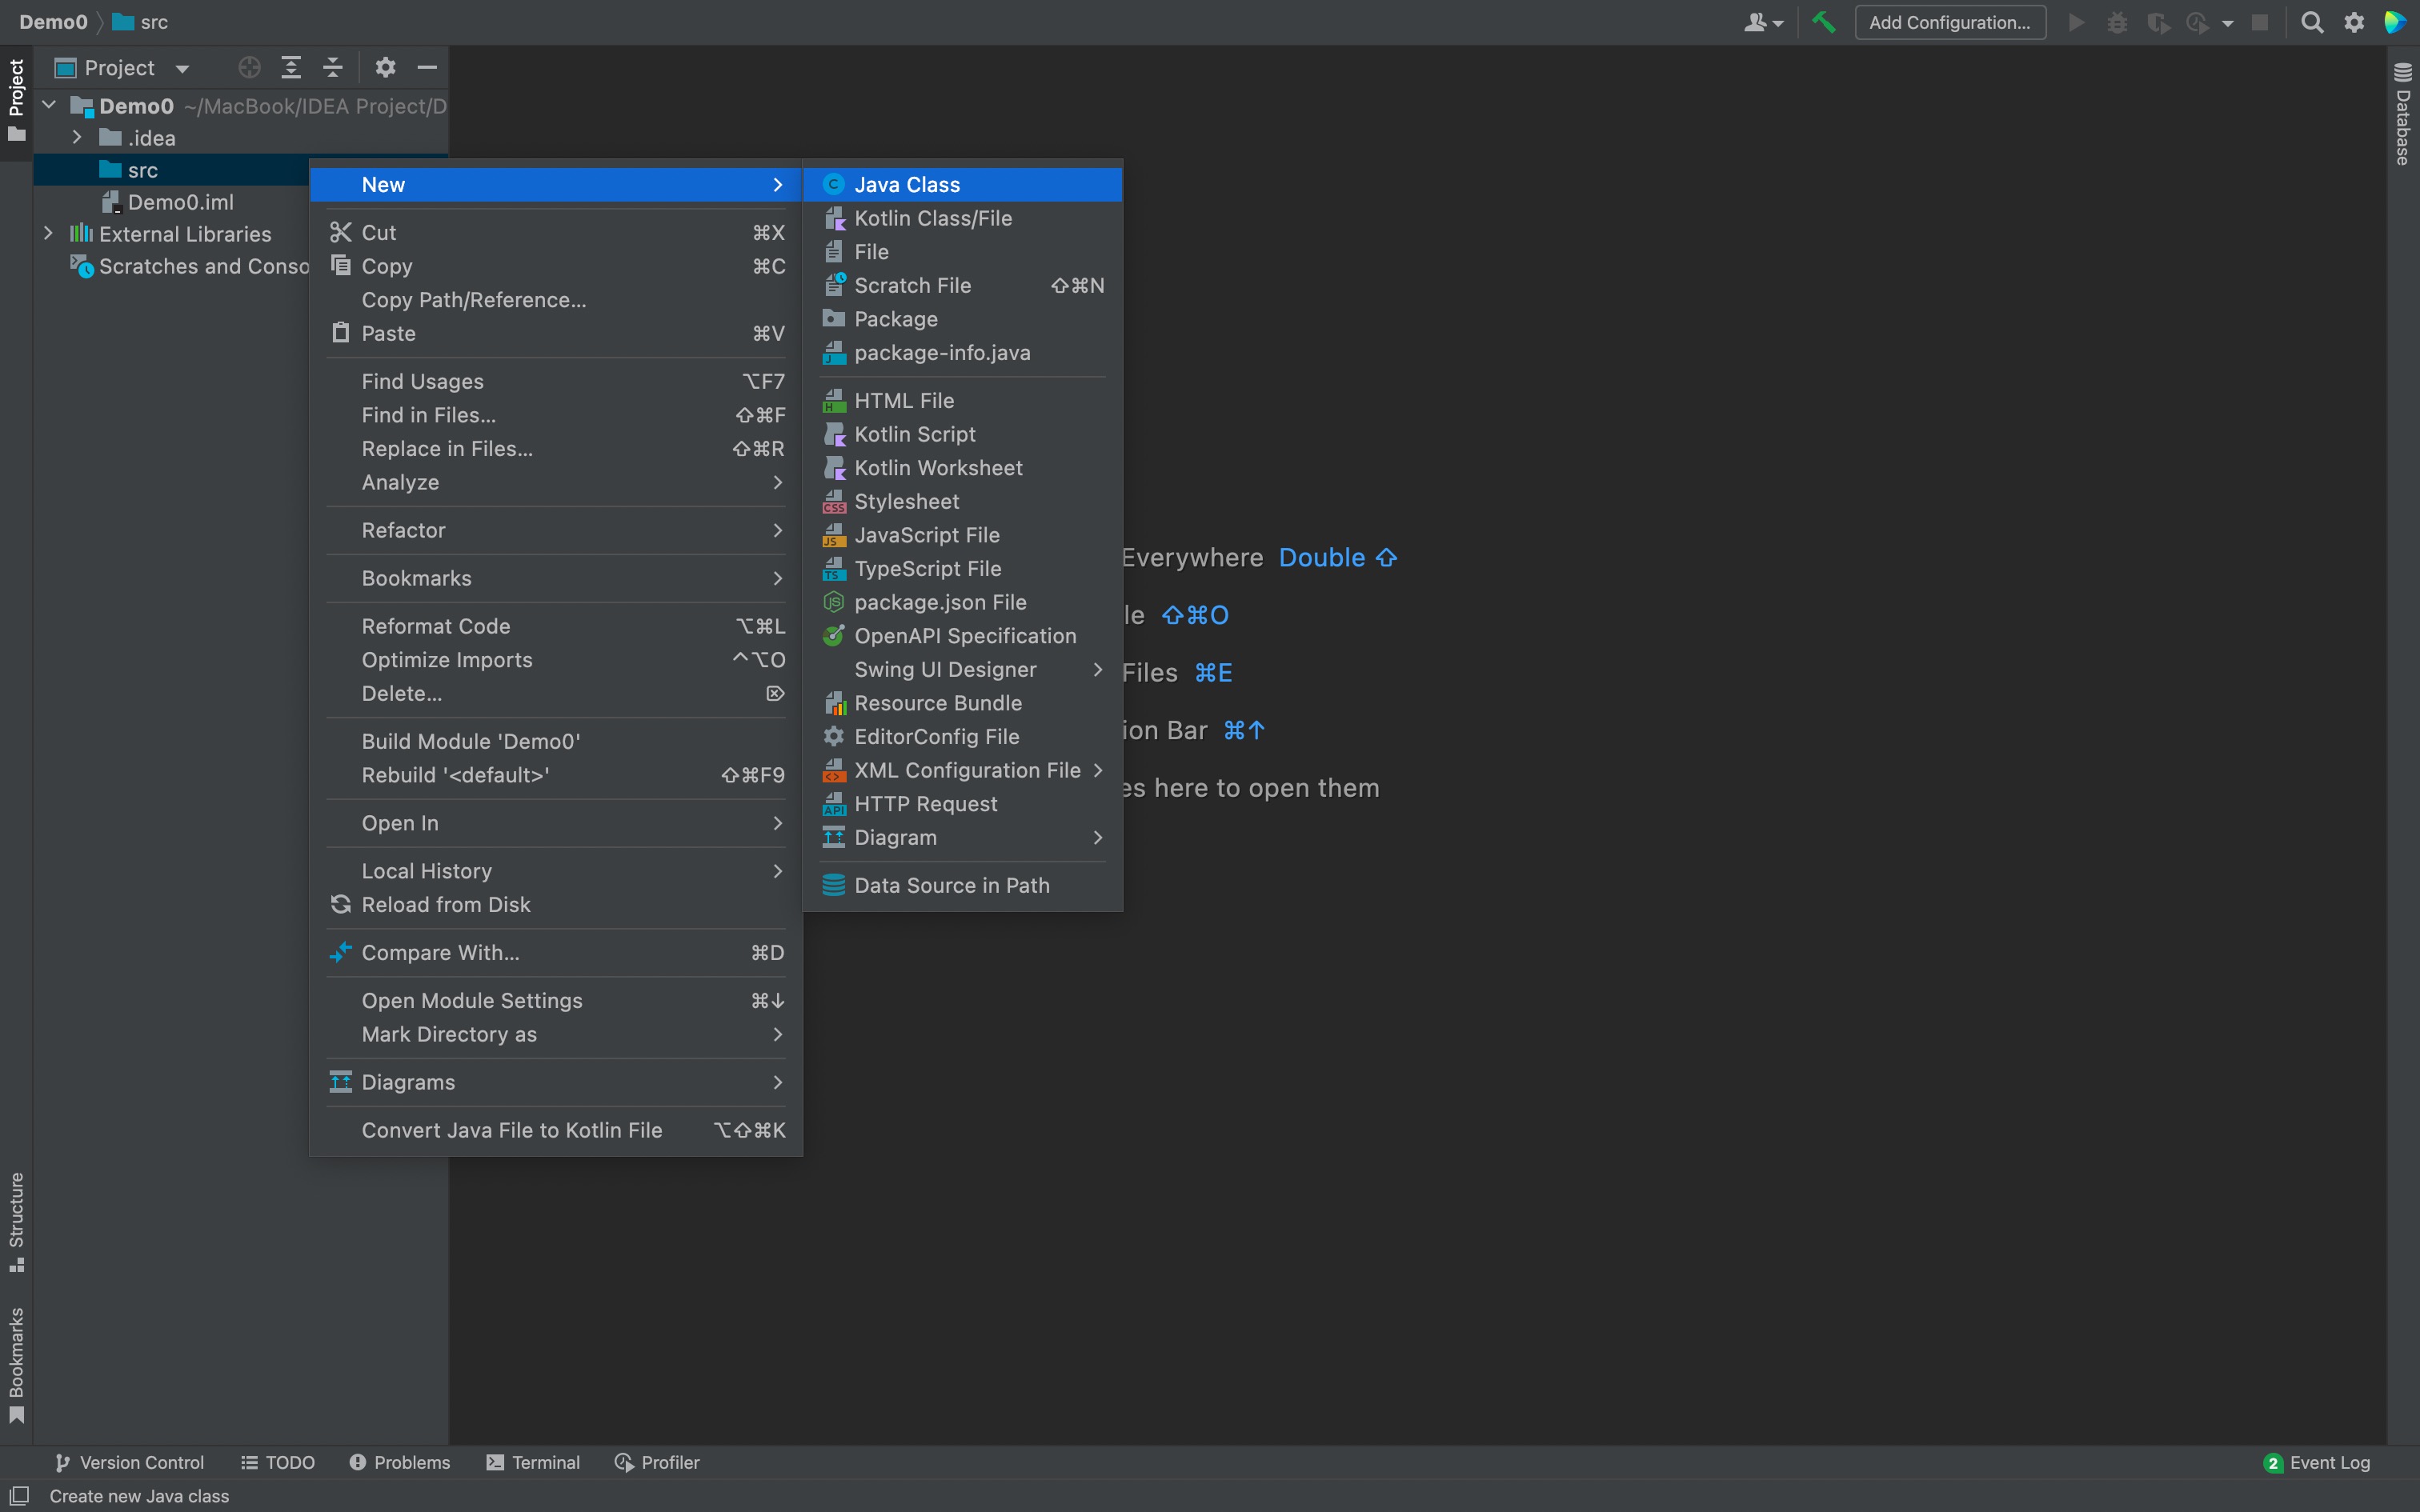Click Add Configuration button
Viewport: 2420px width, 1512px height.
coord(1949,22)
